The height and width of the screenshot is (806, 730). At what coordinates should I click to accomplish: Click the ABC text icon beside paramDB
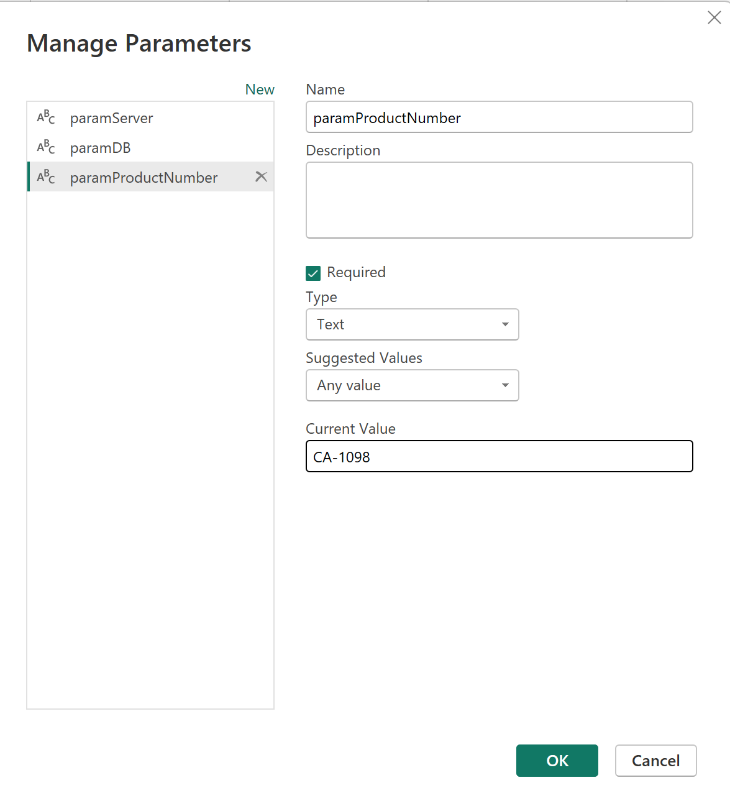pos(45,147)
